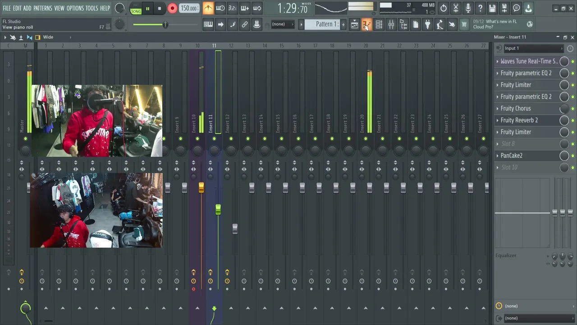The width and height of the screenshot is (577, 325).
Task: Open the touch controller hand icon
Action: pos(452,25)
